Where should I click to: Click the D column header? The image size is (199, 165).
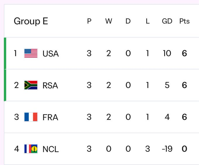128,21
